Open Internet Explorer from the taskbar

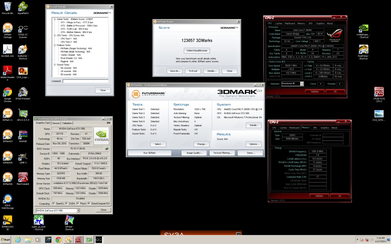click(x=17, y=240)
